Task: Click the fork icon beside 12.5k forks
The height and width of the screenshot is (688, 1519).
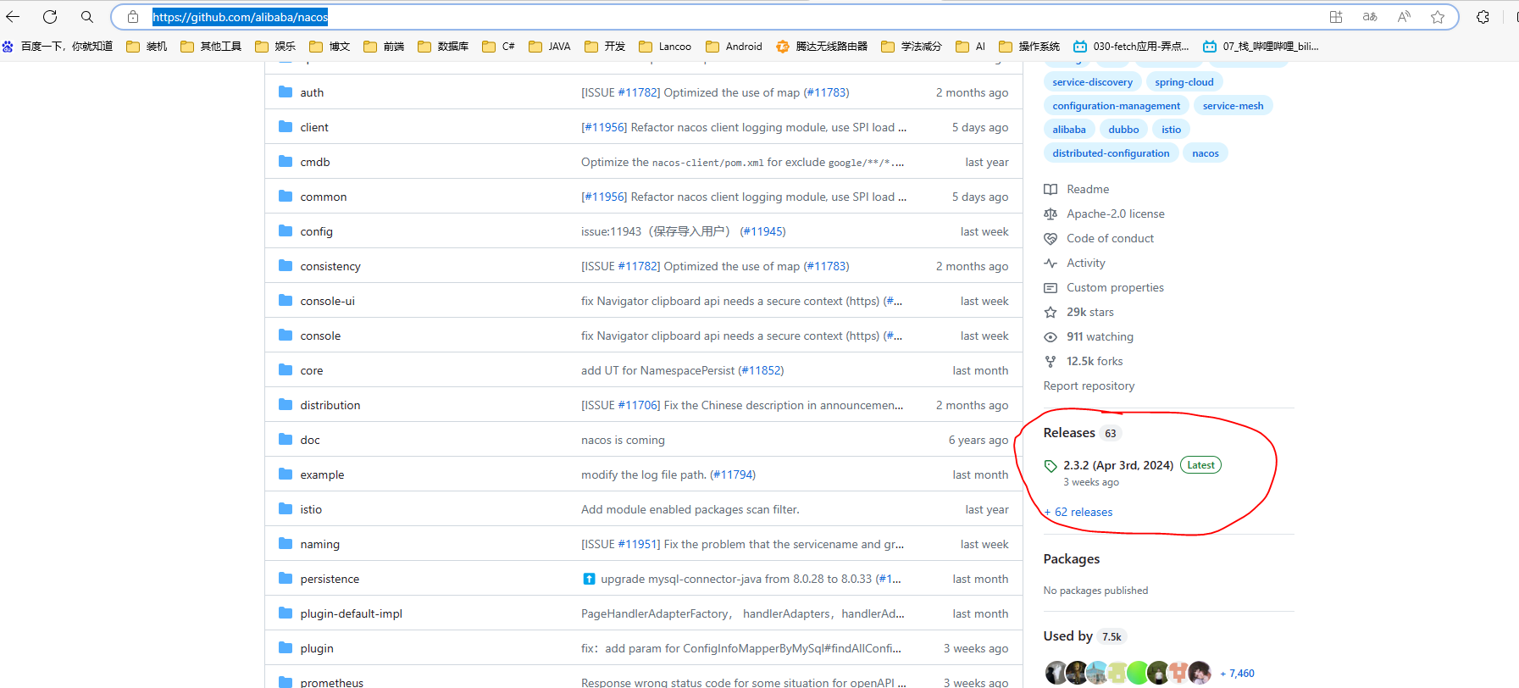Action: pyautogui.click(x=1051, y=362)
